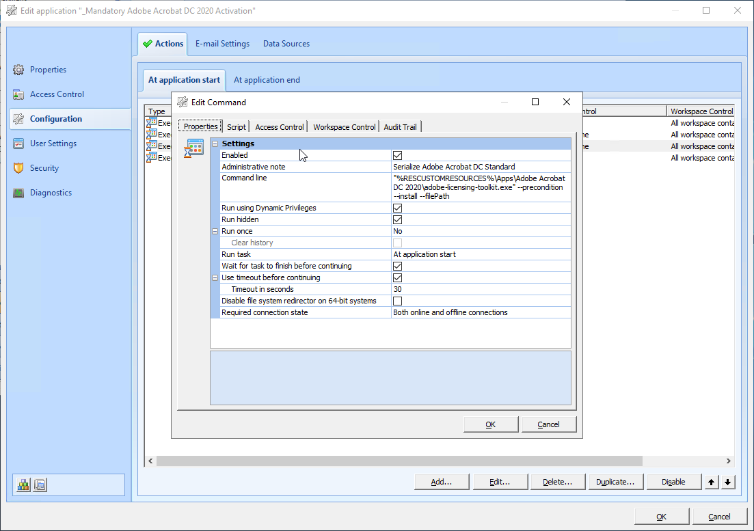Click the Properties gear icon in sidebar
The image size is (754, 531).
point(18,70)
